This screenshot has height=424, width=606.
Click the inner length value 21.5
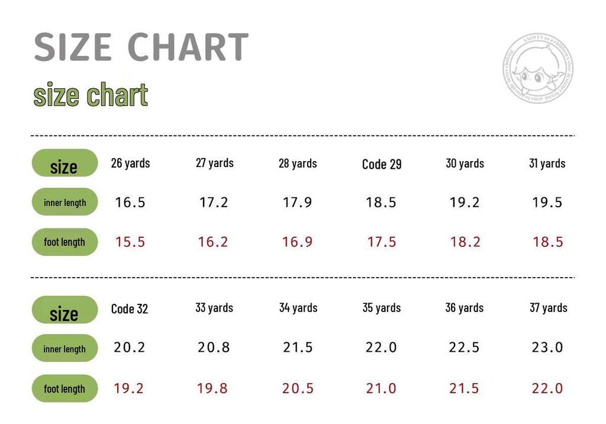(x=298, y=348)
